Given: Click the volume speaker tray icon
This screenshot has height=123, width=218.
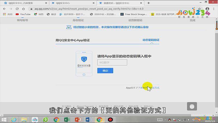Looking at the screenshot, I should click(188, 120).
